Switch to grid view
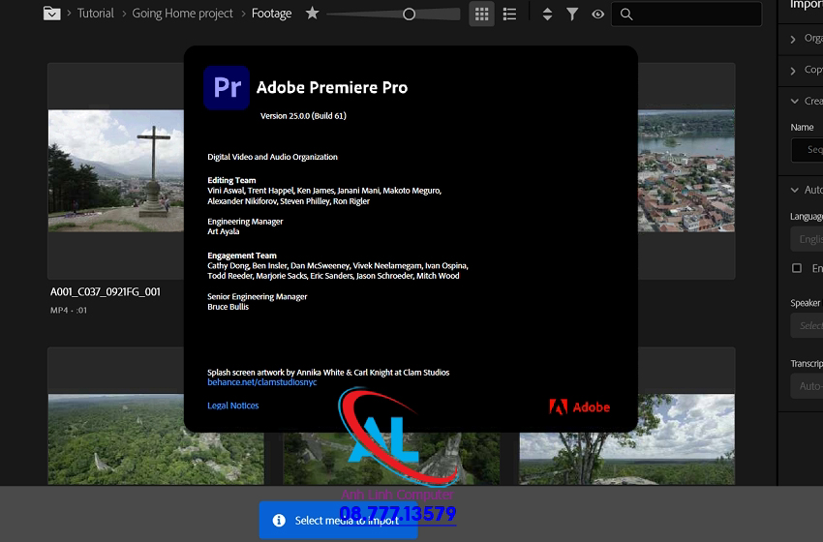This screenshot has width=823, height=542. tap(481, 14)
